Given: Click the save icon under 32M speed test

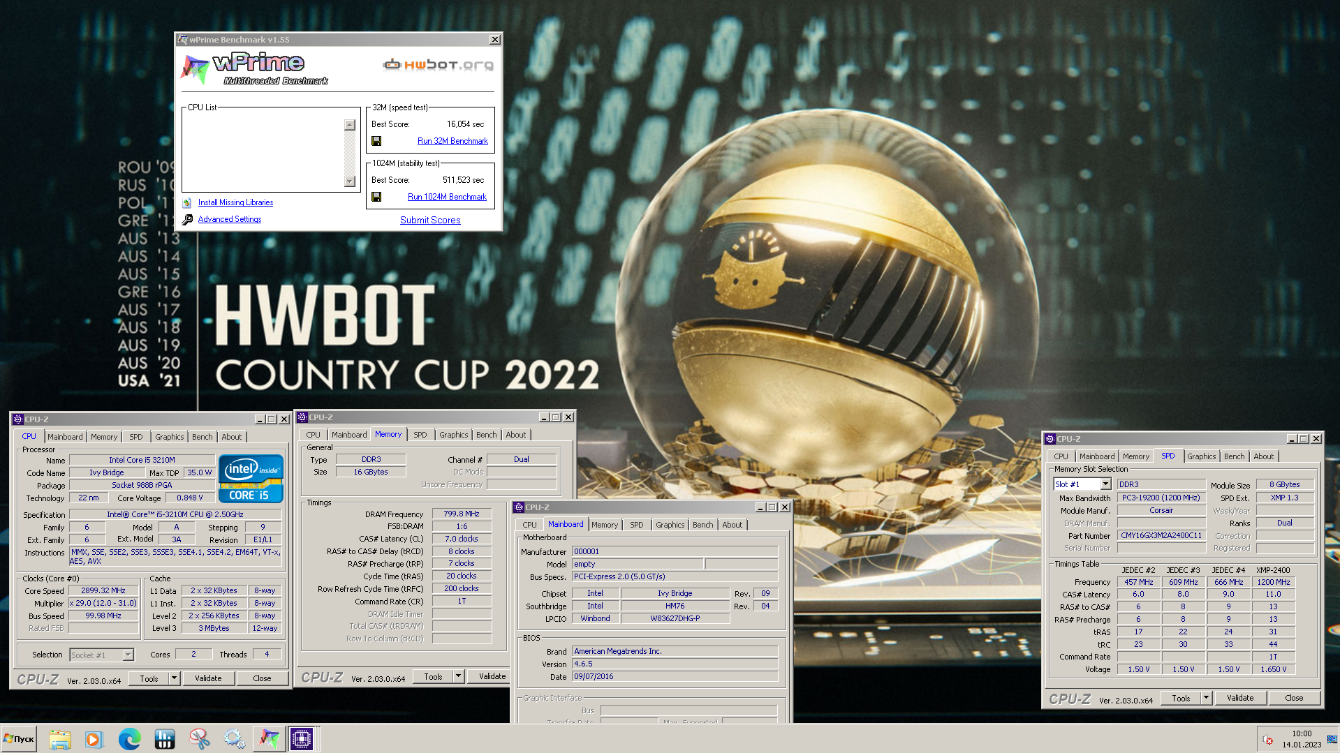Looking at the screenshot, I should [376, 141].
